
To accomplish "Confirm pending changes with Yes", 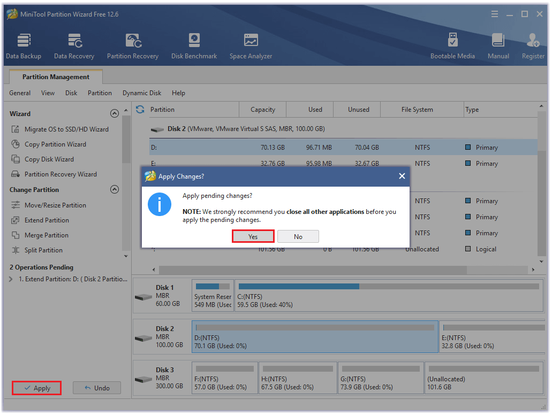I will [x=253, y=236].
